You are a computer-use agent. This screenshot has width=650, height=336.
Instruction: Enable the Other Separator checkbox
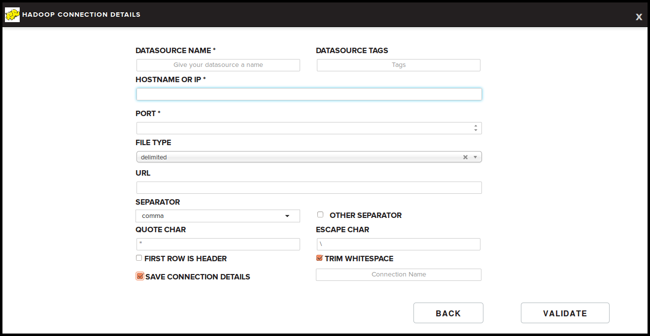[320, 214]
